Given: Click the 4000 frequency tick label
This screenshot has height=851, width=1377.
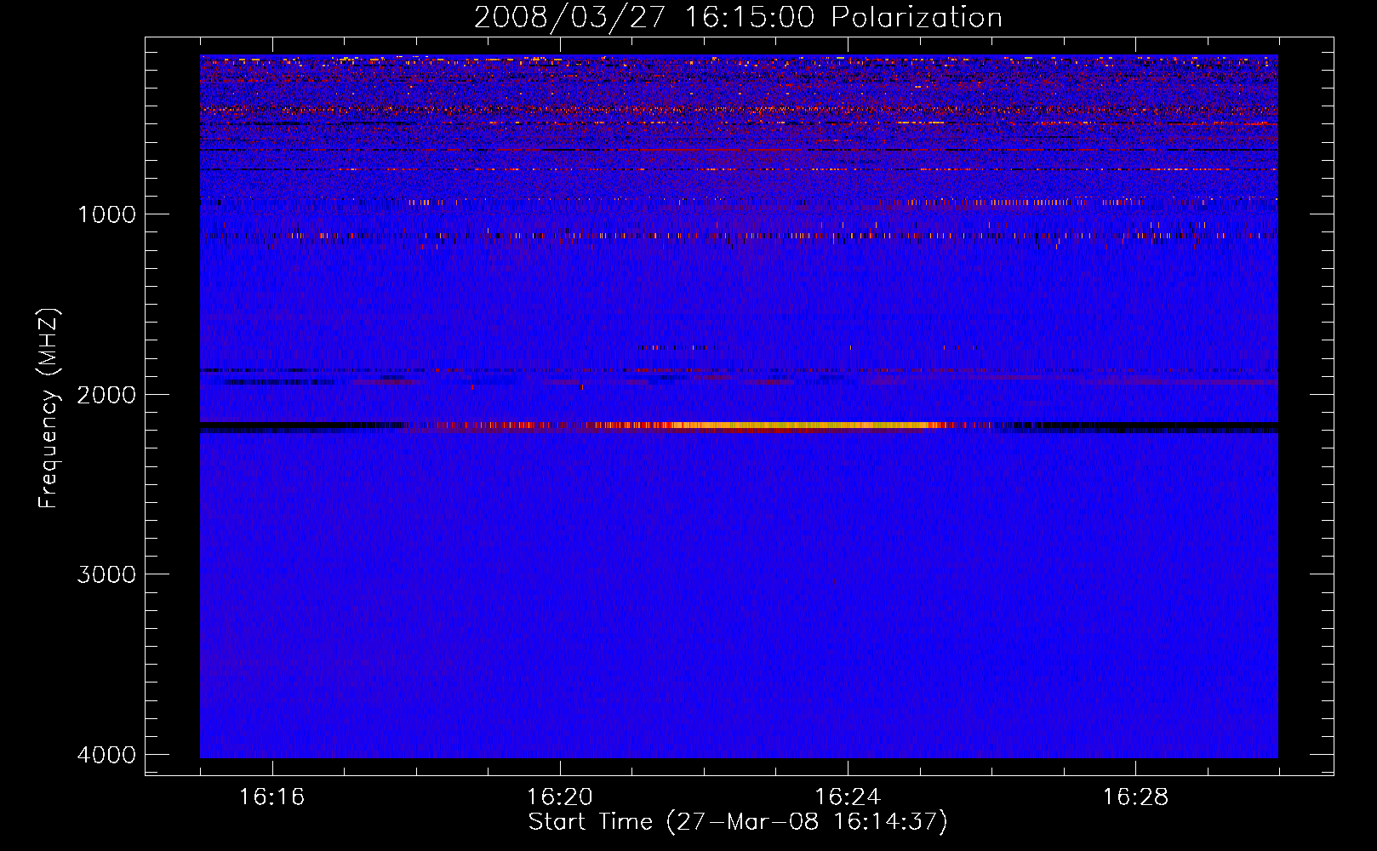Looking at the screenshot, I should coord(106,755).
